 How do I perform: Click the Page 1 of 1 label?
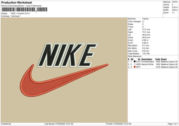173,124
